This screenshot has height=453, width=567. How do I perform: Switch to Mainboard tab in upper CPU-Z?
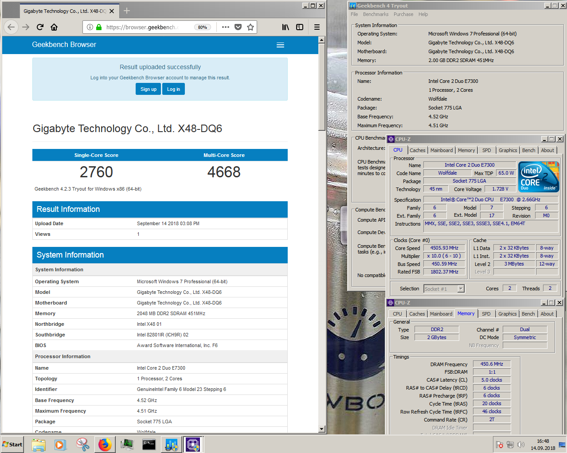[x=442, y=150]
